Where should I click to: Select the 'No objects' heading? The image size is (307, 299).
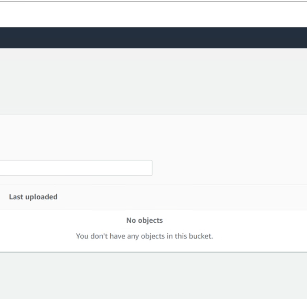point(144,220)
